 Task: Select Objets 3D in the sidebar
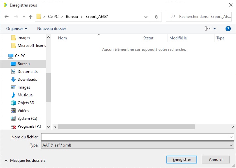[25, 103]
